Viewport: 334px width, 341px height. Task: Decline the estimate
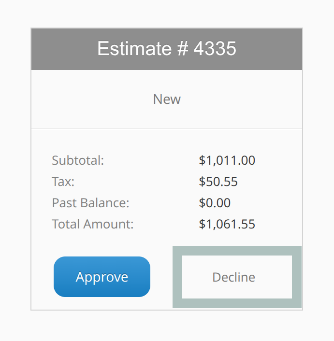coord(234,277)
